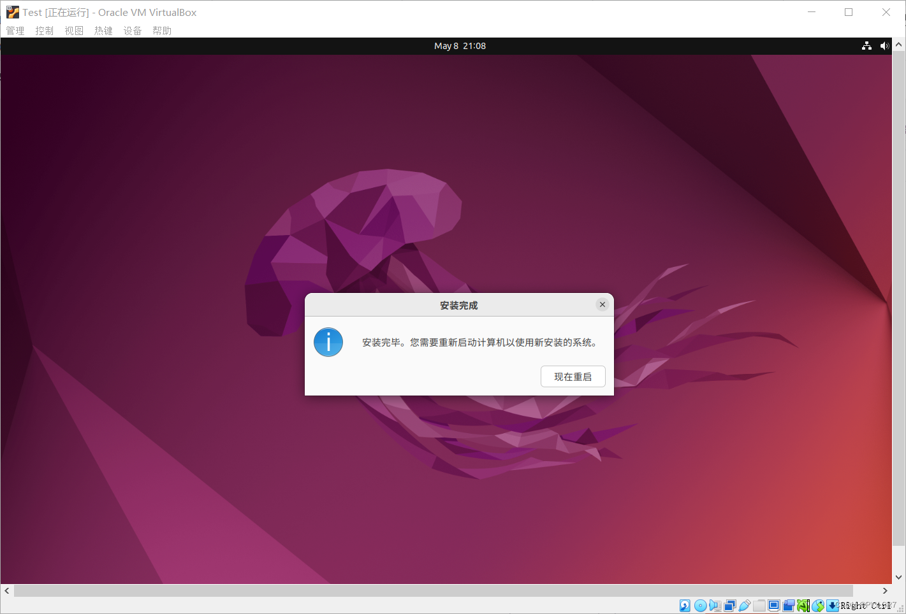Click the network adapter status icon
906x614 pixels.
pos(730,606)
